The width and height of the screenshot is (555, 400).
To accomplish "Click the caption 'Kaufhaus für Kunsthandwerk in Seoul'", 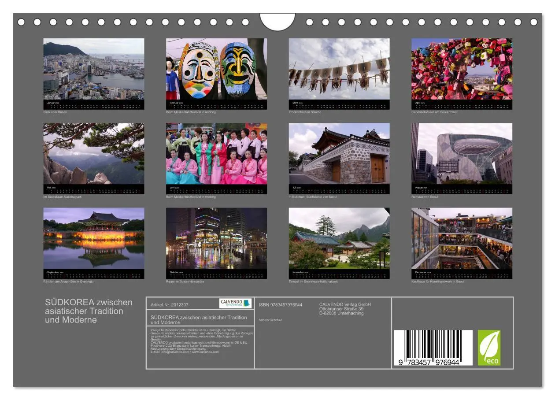I will tap(438, 281).
